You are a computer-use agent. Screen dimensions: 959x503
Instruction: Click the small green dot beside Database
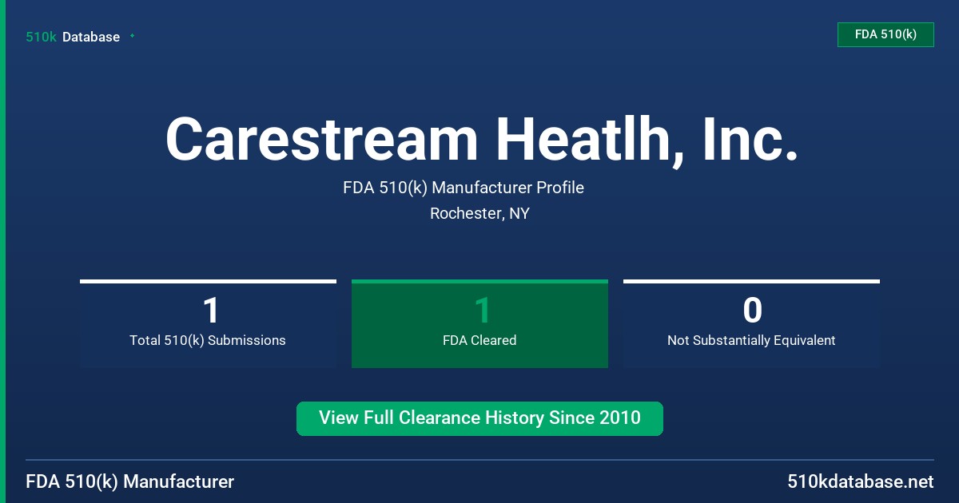coord(132,36)
